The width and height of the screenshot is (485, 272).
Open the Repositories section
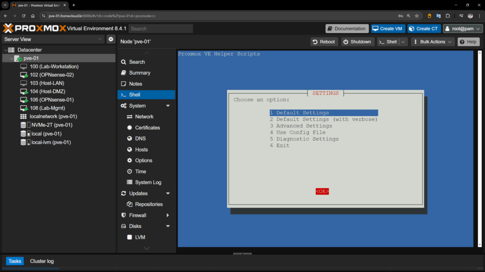(149, 204)
